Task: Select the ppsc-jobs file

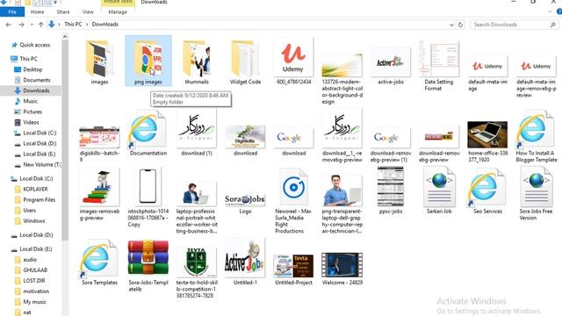Action: 391,191
